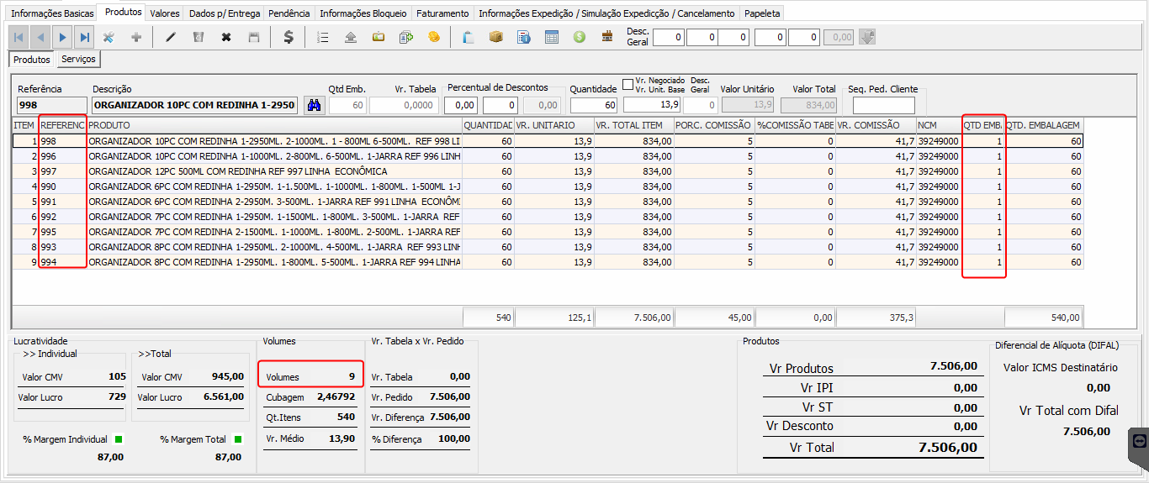Open the Valores tab

(x=165, y=13)
